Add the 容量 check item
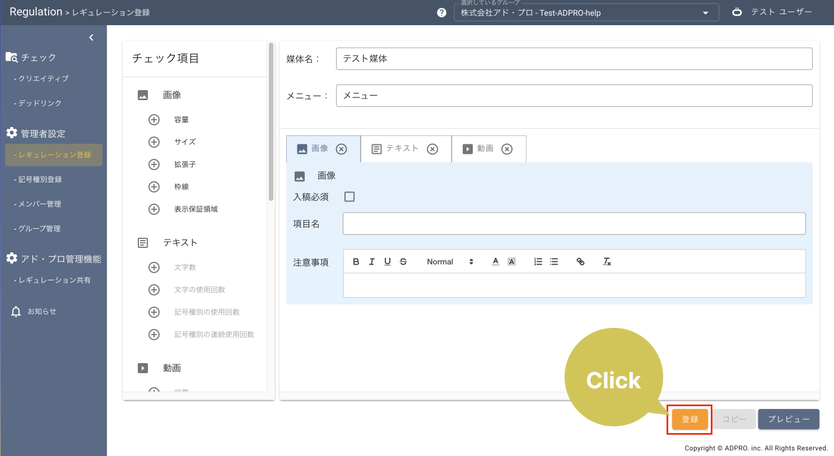Screen dimensions: 834x456 pyautogui.click(x=154, y=120)
